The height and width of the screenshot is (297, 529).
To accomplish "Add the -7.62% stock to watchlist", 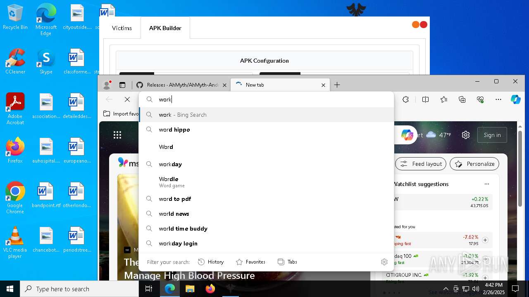I will coord(485,240).
